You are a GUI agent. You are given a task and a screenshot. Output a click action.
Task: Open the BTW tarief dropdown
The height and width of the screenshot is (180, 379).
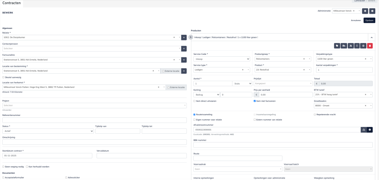tap(343, 94)
